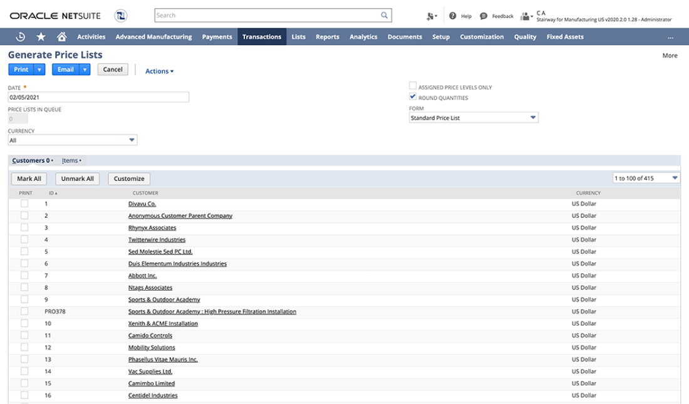
Task: Open the 1 to 100 of 415 pager dropdown
Action: (x=646, y=178)
